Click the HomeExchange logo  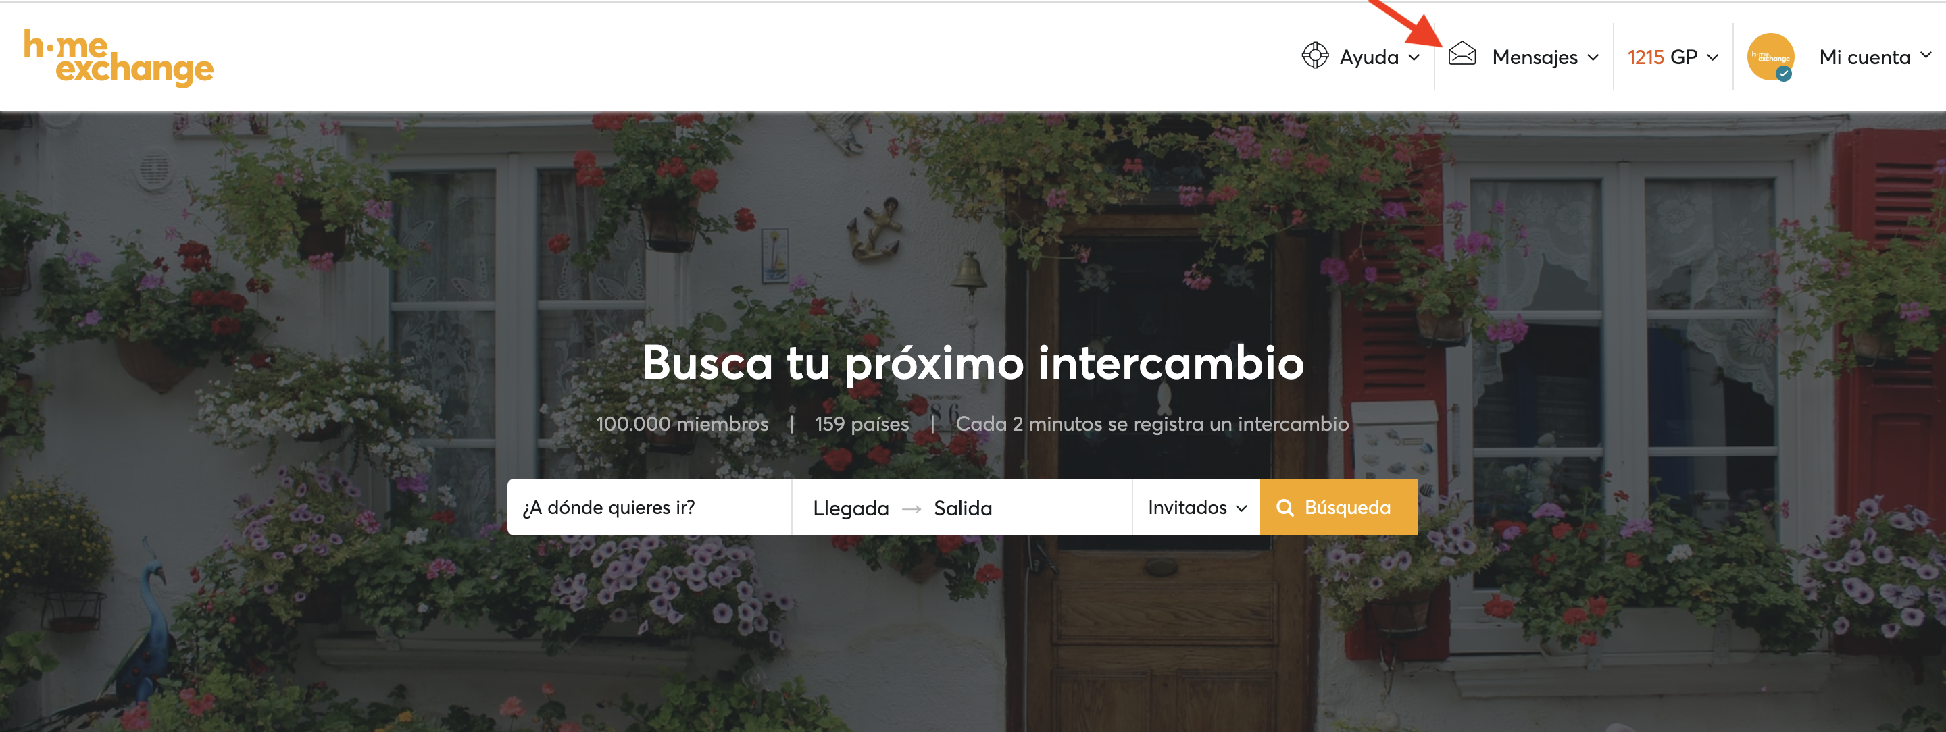coord(119,58)
